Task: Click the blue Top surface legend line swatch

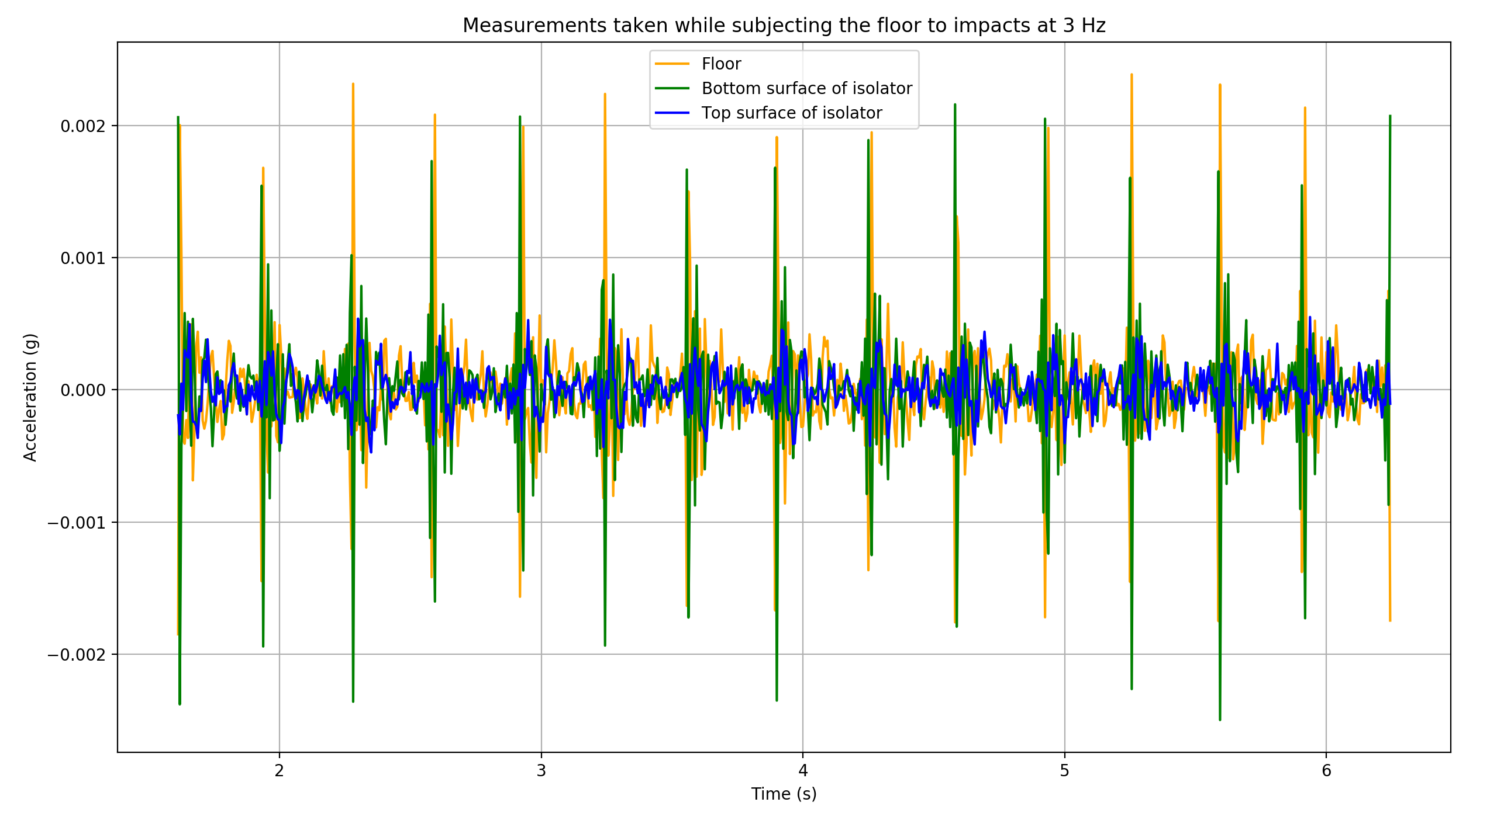Action: tap(672, 113)
